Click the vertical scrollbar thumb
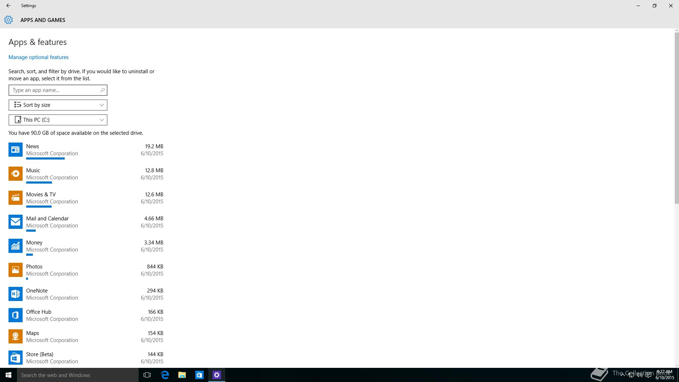 tap(677, 118)
